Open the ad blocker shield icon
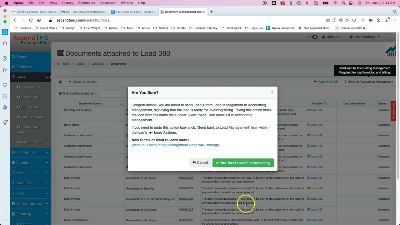The width and height of the screenshot is (400, 225). (x=341, y=20)
